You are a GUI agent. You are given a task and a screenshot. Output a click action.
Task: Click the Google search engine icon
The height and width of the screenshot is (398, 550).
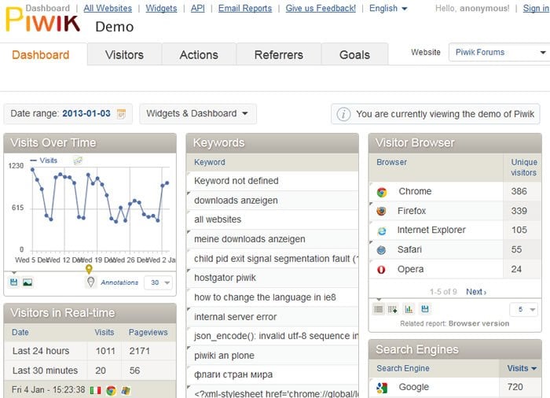pyautogui.click(x=382, y=388)
